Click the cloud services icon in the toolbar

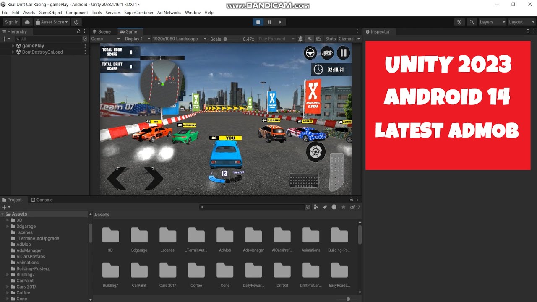click(27, 22)
